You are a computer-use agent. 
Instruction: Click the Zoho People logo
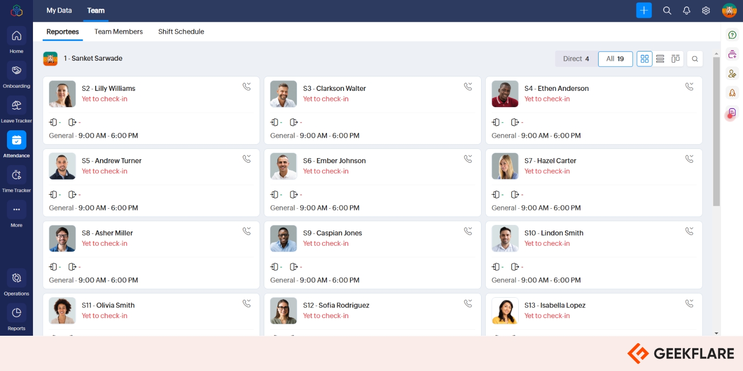point(17,10)
